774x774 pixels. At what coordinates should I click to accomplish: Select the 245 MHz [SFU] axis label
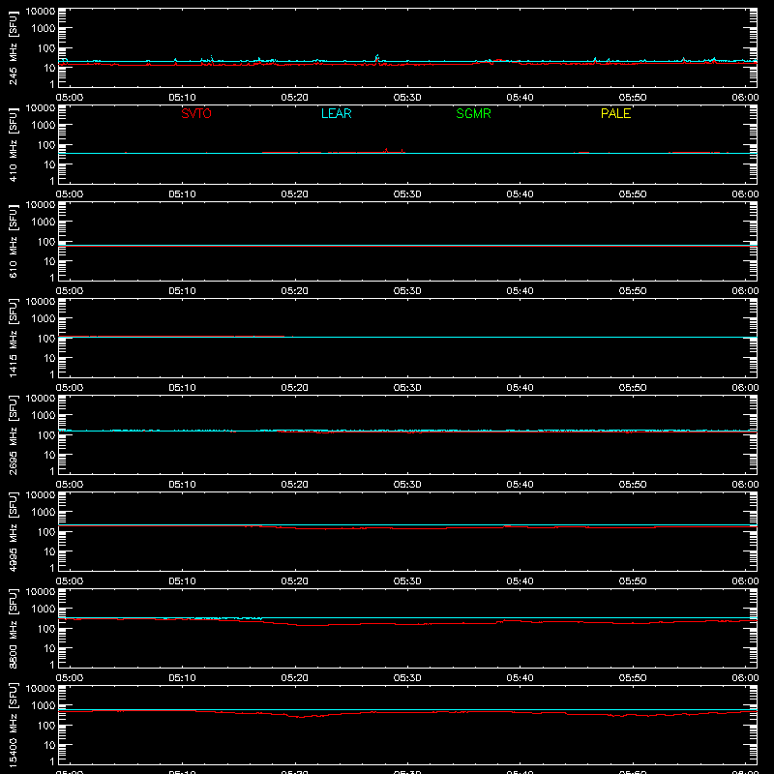(x=13, y=48)
